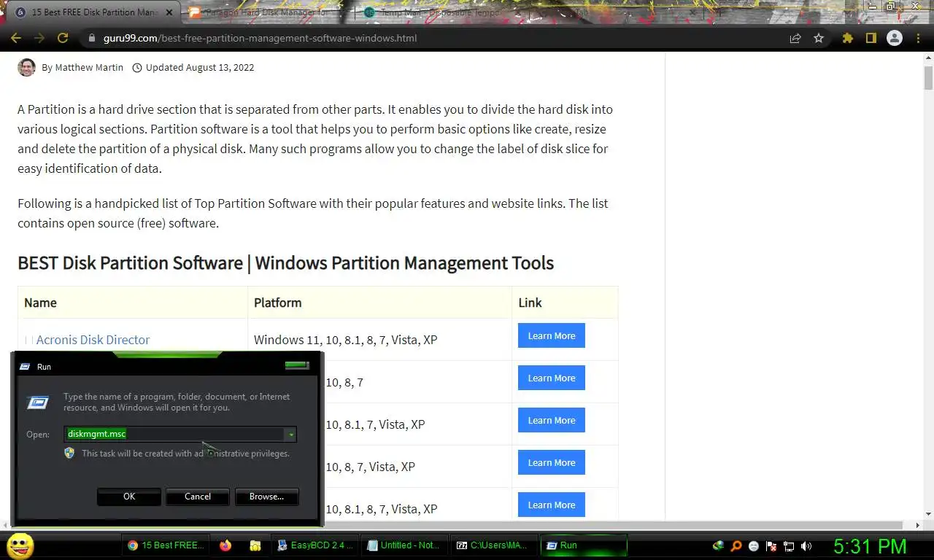Click Learn More in the Windows 10, 8, 7 row
The height and width of the screenshot is (560, 934).
click(x=552, y=378)
